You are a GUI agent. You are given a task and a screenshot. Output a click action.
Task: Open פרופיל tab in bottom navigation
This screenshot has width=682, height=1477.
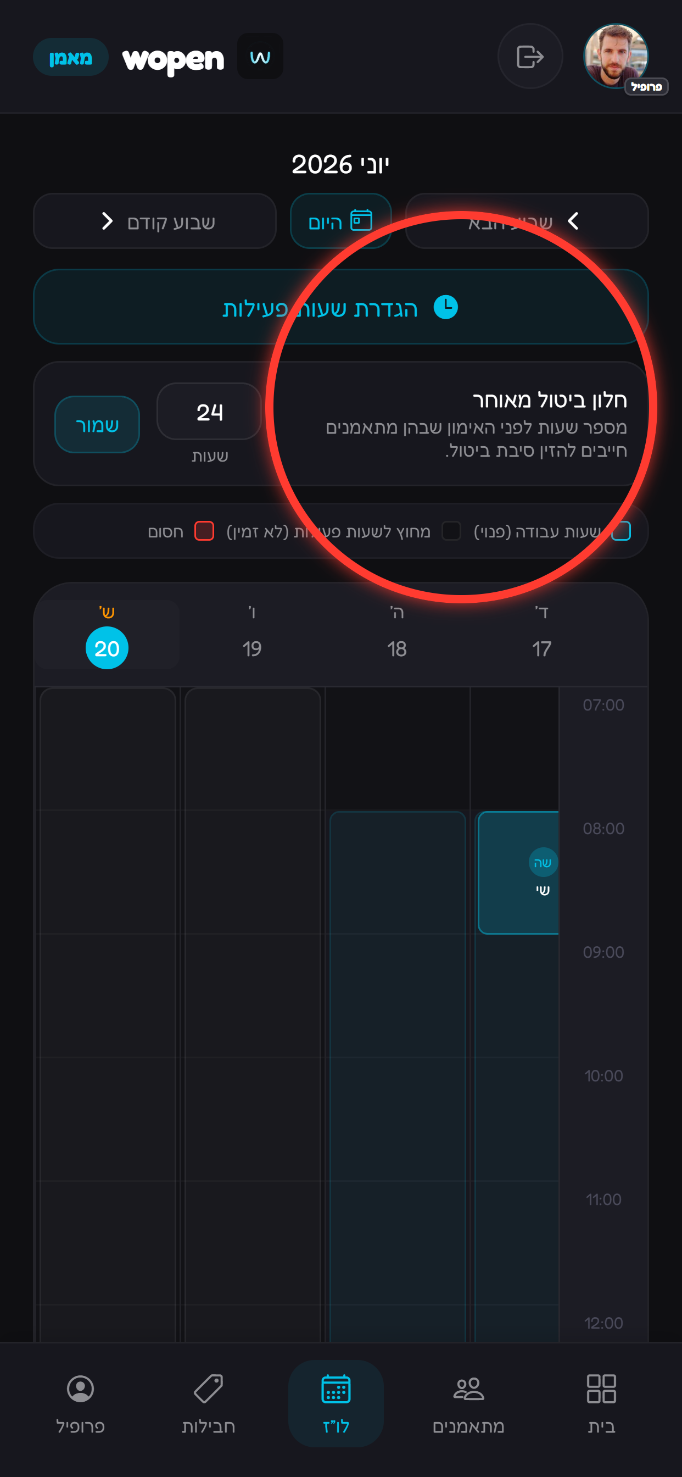(80, 1403)
